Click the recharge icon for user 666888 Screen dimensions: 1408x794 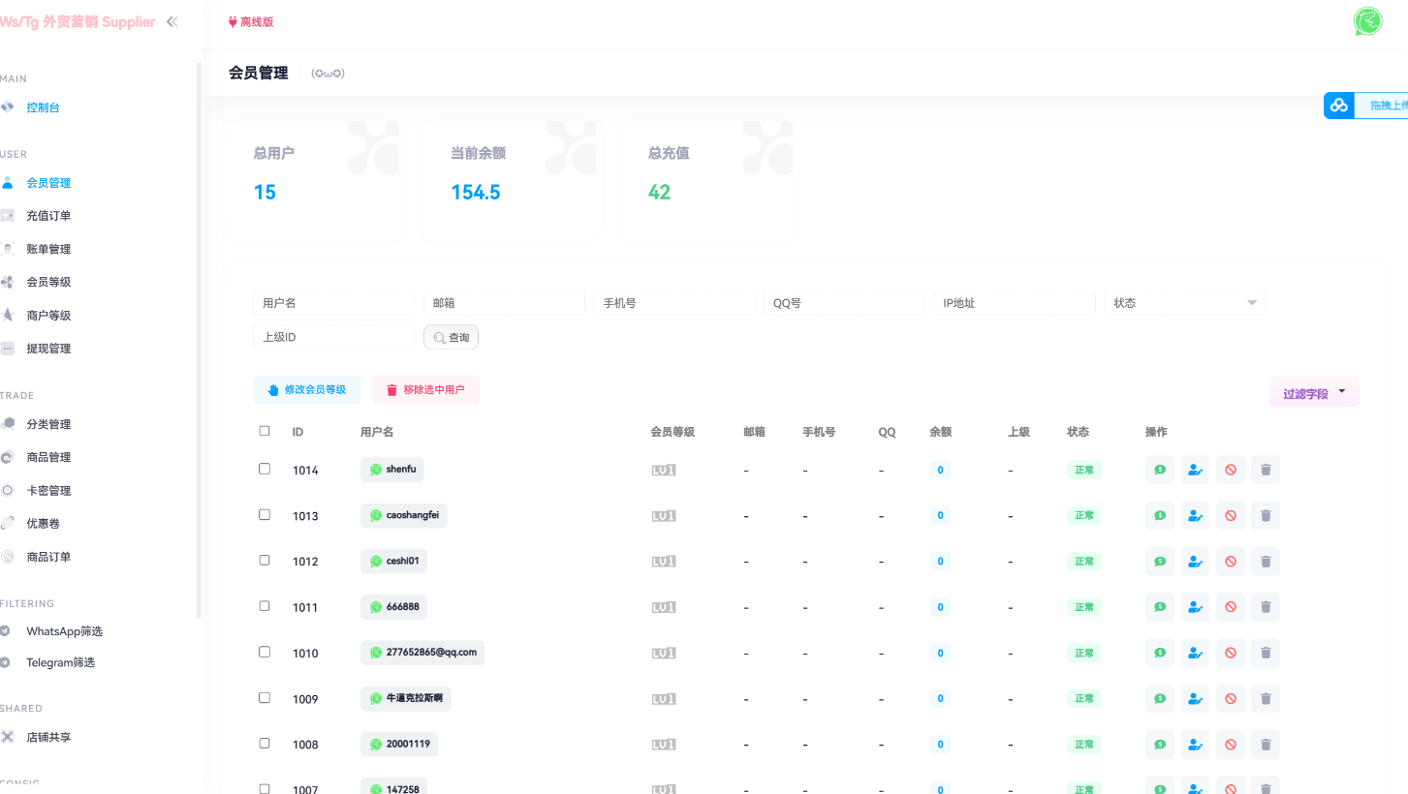point(1160,607)
